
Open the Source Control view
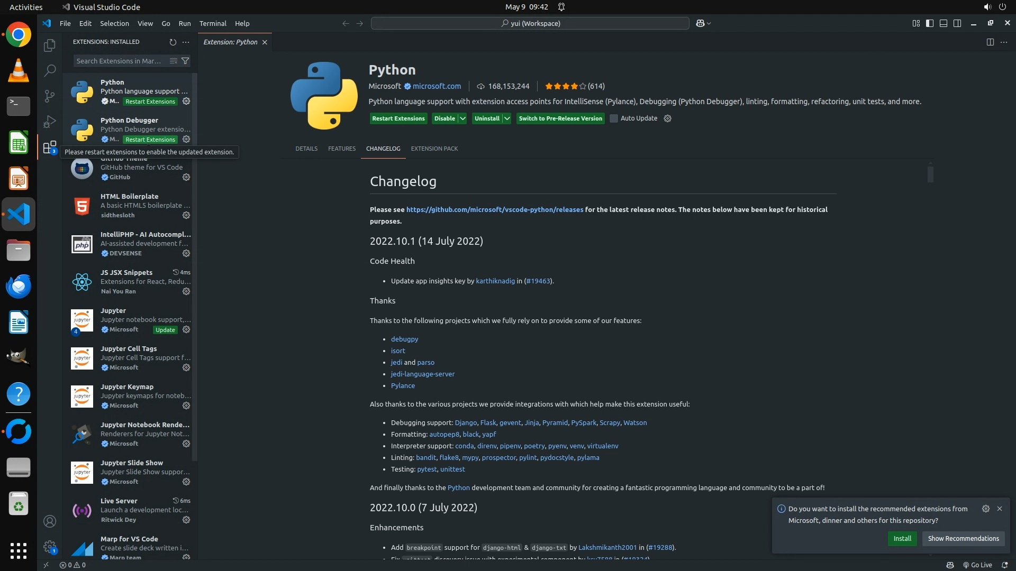coord(49,96)
